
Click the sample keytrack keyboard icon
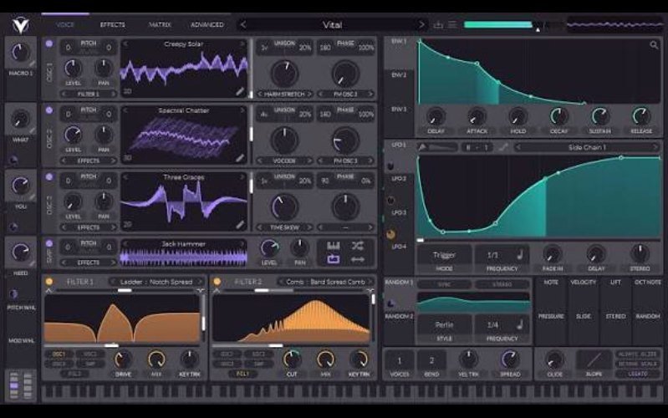tap(333, 246)
